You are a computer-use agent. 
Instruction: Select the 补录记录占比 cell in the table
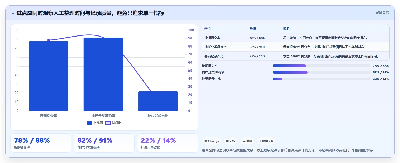[214, 56]
